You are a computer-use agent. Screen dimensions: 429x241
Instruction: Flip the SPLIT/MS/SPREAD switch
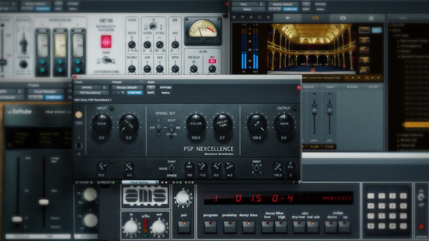(171, 128)
